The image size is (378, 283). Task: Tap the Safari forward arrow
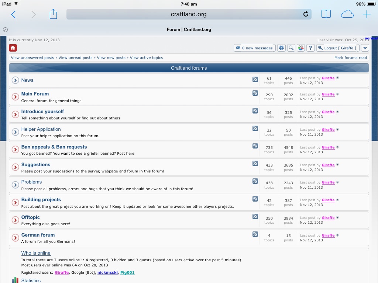[33, 14]
